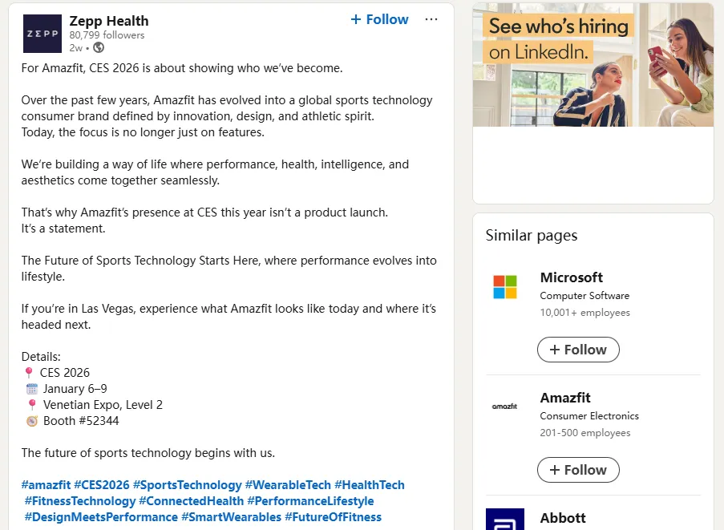
Task: Open the post's three-dot options menu
Action: pos(431,19)
